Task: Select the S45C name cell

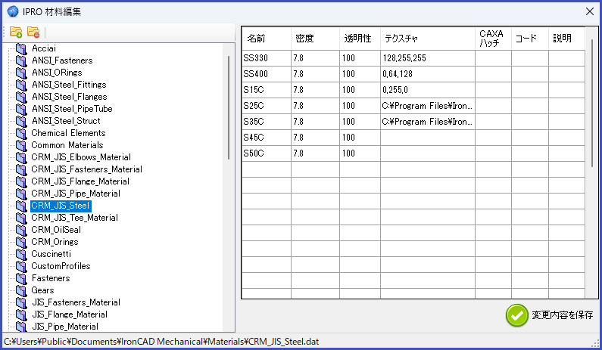Action: [267, 138]
